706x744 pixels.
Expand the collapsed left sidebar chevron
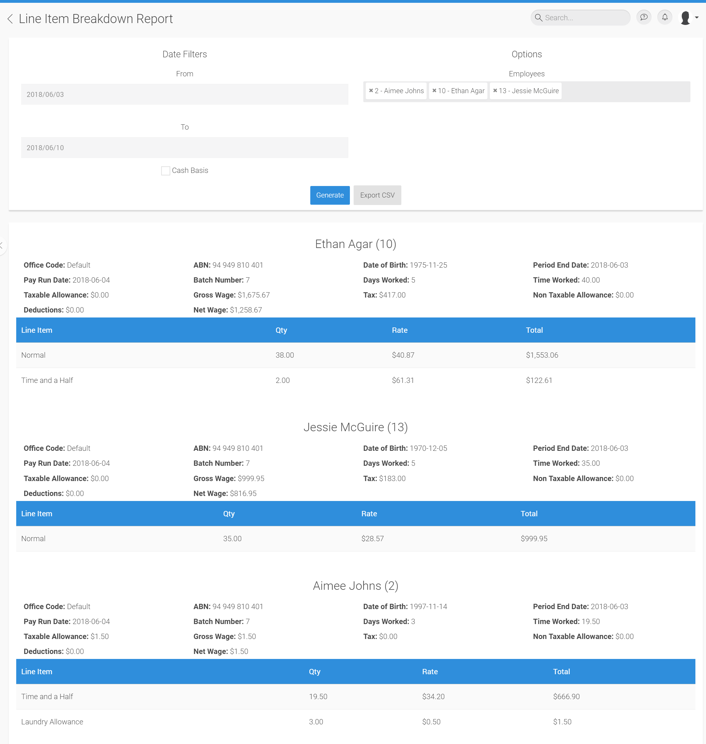(2, 246)
